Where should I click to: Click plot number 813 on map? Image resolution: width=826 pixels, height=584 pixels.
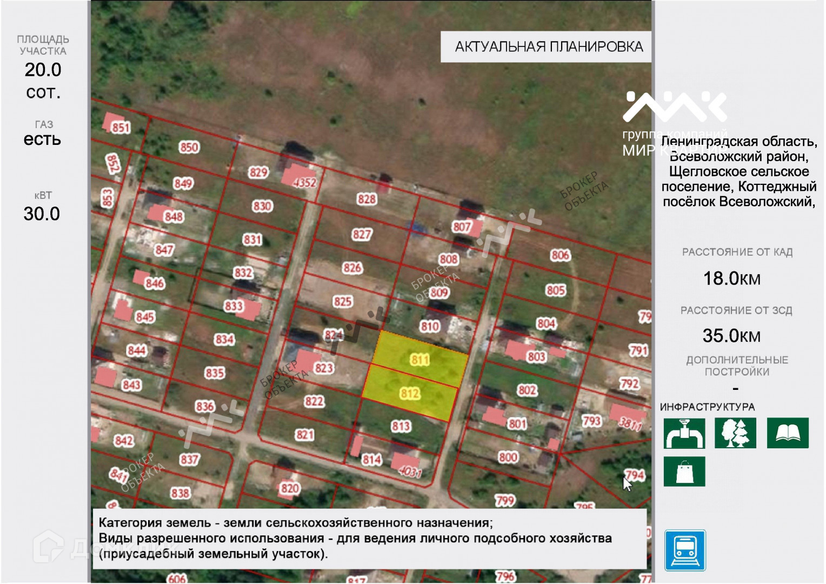tap(401, 426)
